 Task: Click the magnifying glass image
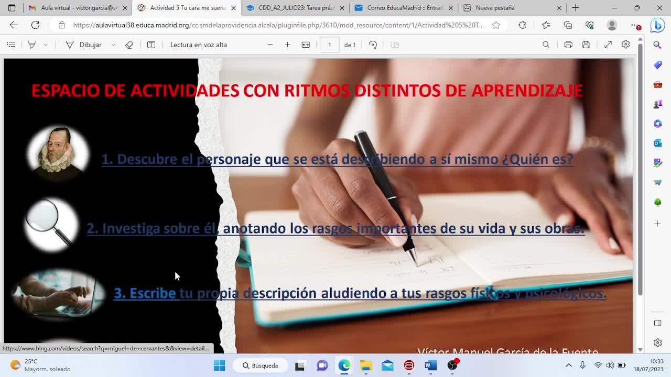50,225
